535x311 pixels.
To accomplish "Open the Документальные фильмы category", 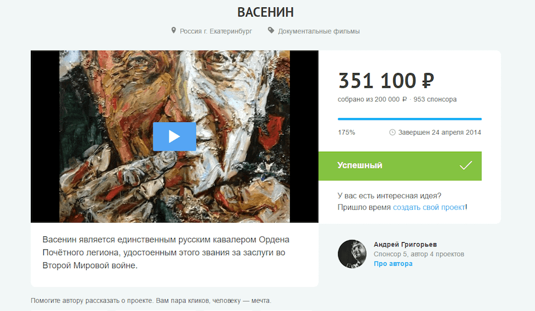I will point(319,31).
